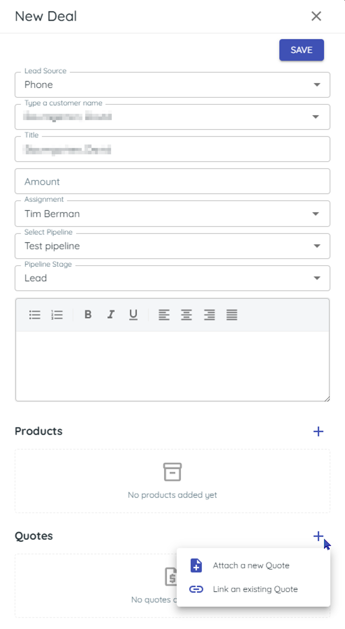
Task: Insert a bulleted list in the editor
Action: (x=35, y=315)
